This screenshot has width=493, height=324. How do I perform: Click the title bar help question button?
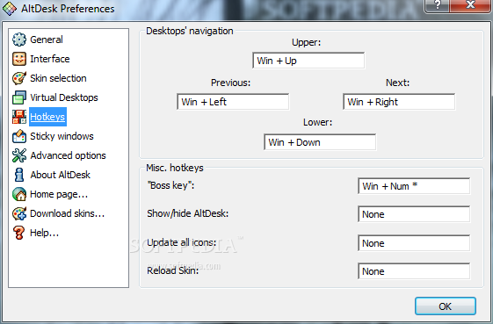(437, 5)
